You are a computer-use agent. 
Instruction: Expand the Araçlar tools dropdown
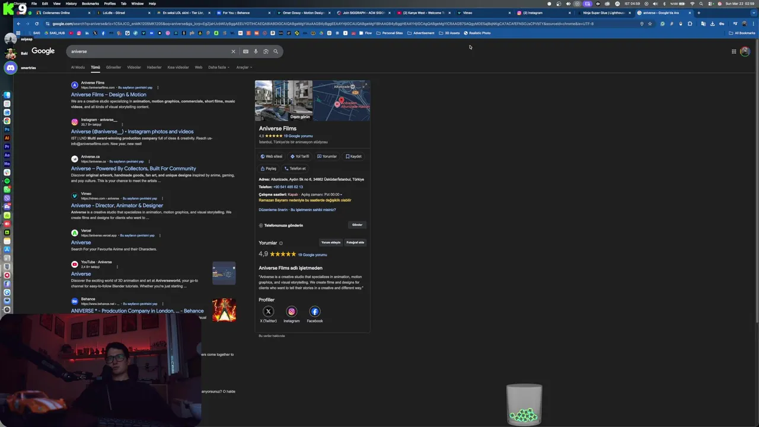[243, 68]
